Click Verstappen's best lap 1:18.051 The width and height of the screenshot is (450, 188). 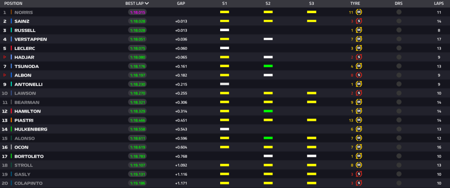click(138, 39)
